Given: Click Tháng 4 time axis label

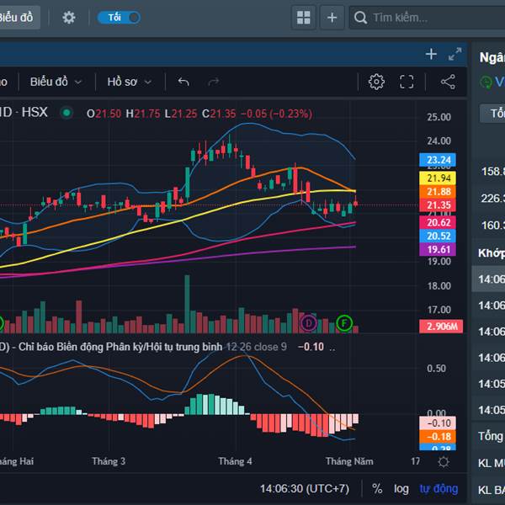Looking at the screenshot, I should click(x=235, y=461).
